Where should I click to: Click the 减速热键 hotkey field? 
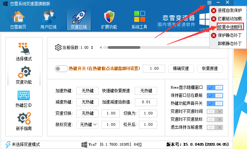(88, 102)
